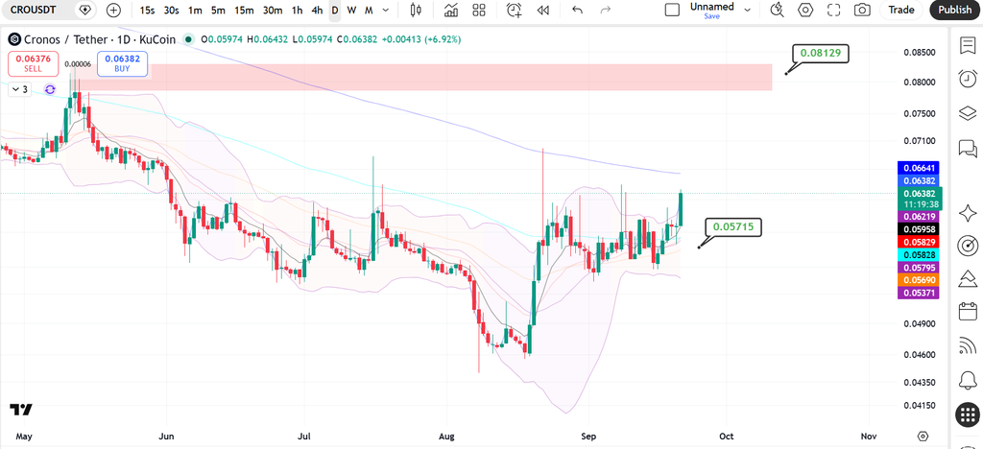983x449 pixels.
Task: Open the Indicators panel
Action: [450, 10]
